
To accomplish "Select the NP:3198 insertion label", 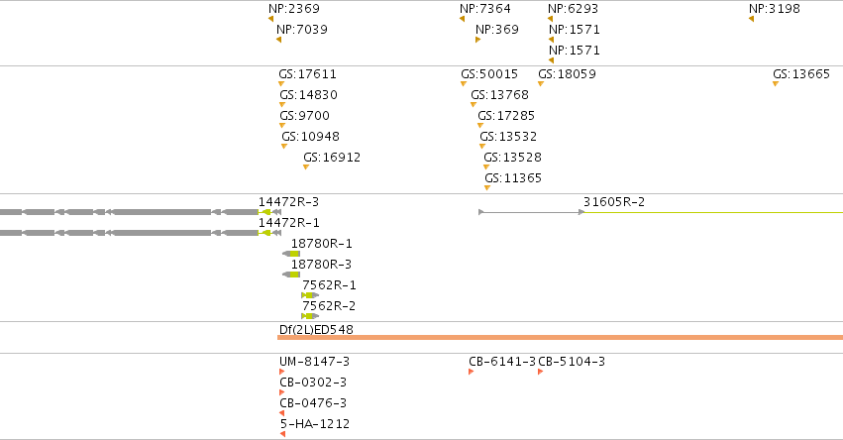I will pos(775,9).
